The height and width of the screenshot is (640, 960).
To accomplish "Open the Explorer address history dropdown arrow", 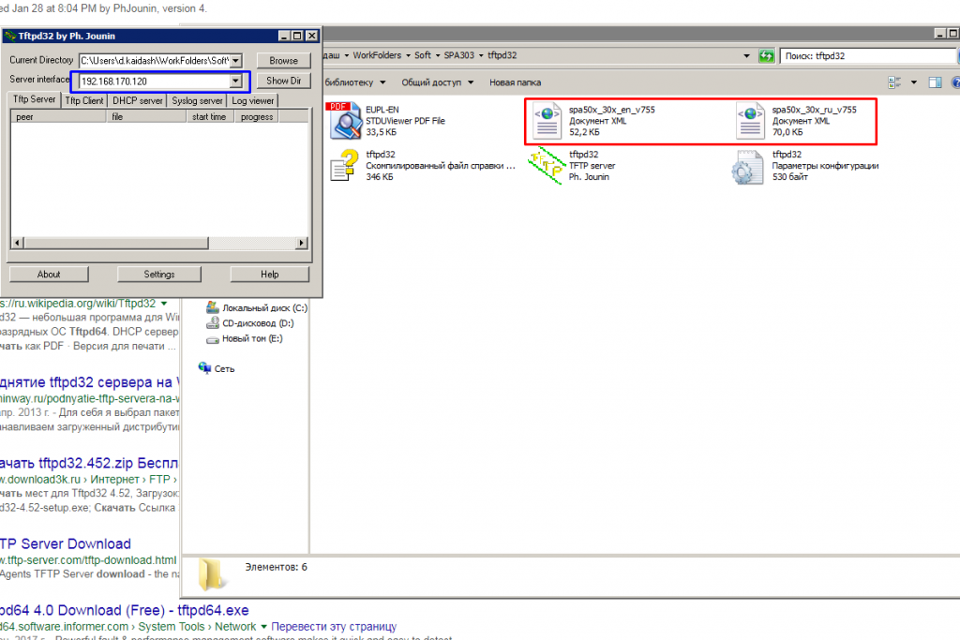I will coord(746,56).
